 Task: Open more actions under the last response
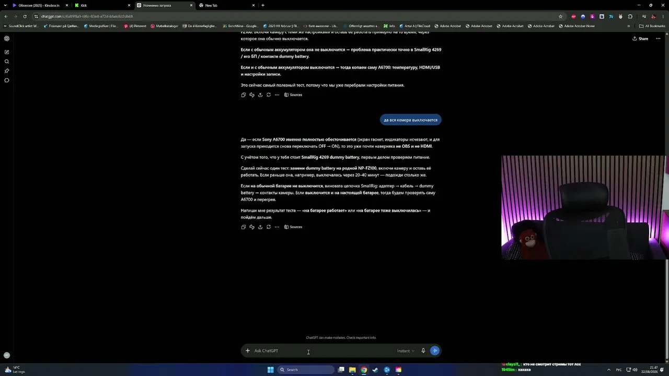(277, 227)
